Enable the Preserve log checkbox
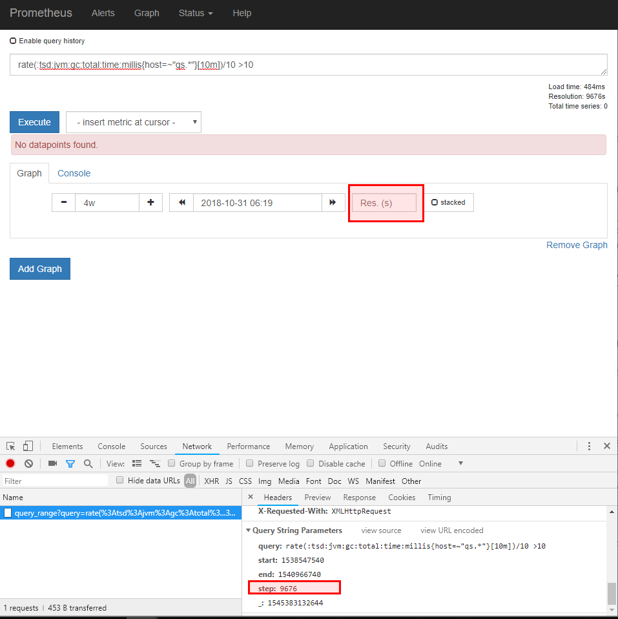 [x=250, y=463]
